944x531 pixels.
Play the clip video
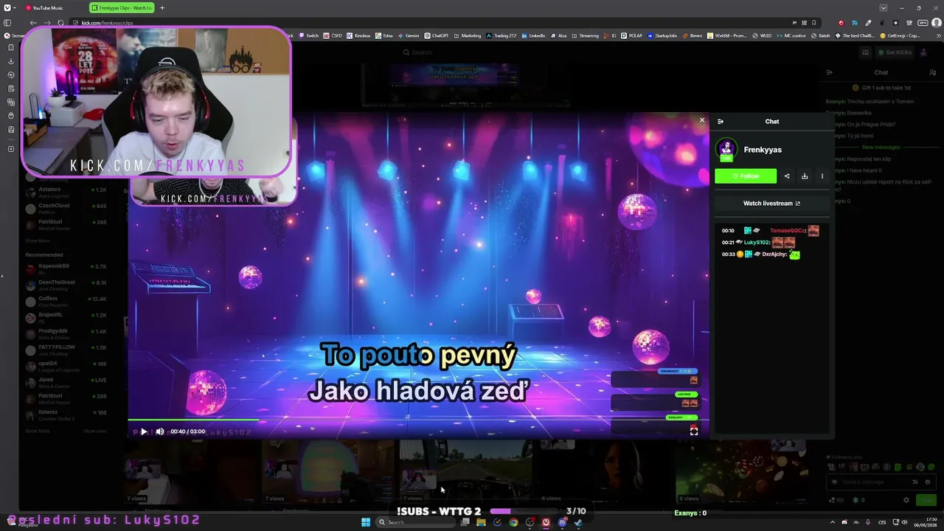click(144, 431)
